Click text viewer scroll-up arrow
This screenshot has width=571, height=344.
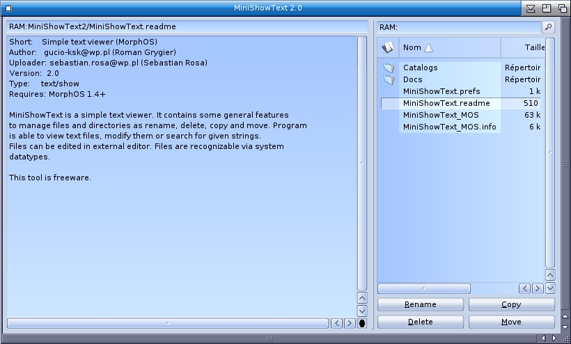pos(362,298)
